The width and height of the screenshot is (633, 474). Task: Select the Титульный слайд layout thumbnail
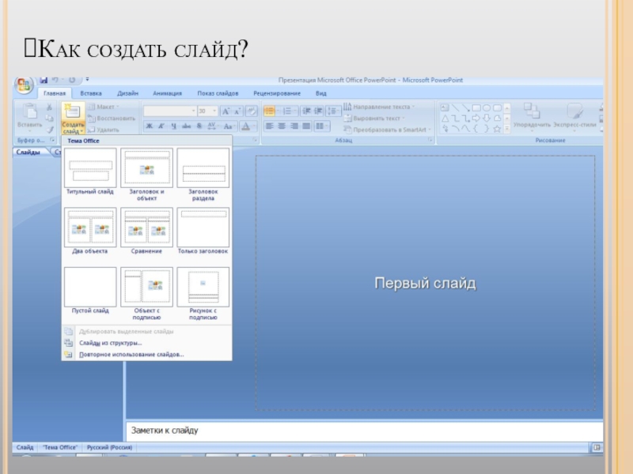point(89,168)
